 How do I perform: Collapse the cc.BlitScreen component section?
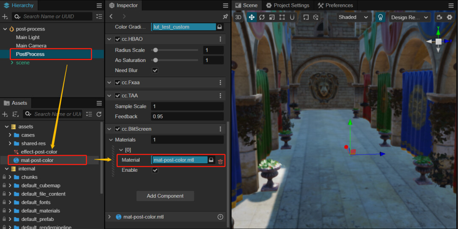point(110,129)
